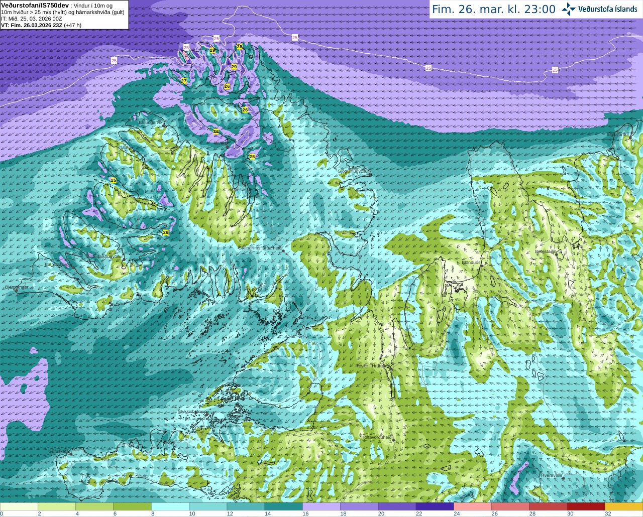Click the Patreksfjörður station label
This screenshot has height=517, width=643.
click(58, 264)
